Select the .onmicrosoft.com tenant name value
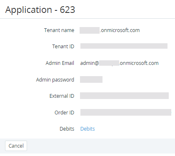The image size is (175, 156). coord(110,30)
